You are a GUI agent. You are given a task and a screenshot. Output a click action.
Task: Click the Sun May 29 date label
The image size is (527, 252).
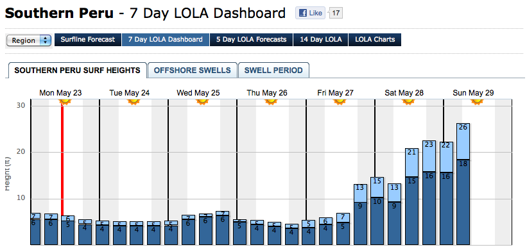coord(473,93)
